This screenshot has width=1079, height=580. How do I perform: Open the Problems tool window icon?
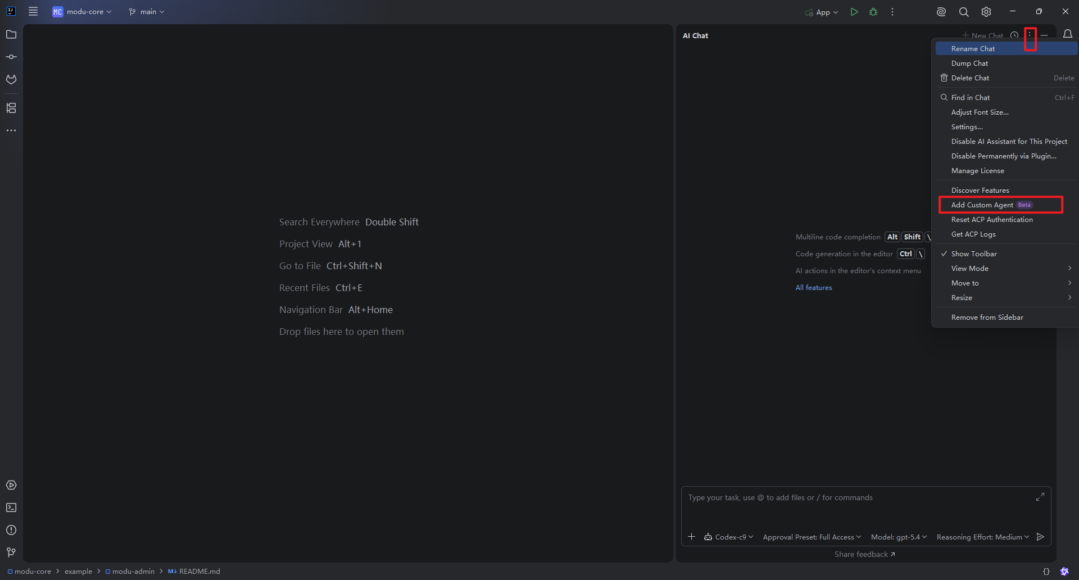pos(11,530)
